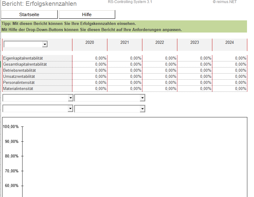The height and width of the screenshot is (197, 254).
Task: Select Eigenkapitalrentabilität value for 2021
Action: [135, 58]
